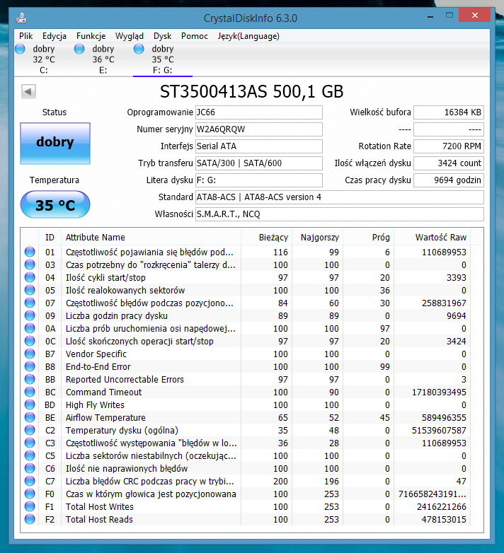Select disk E: status icon

(x=79, y=49)
